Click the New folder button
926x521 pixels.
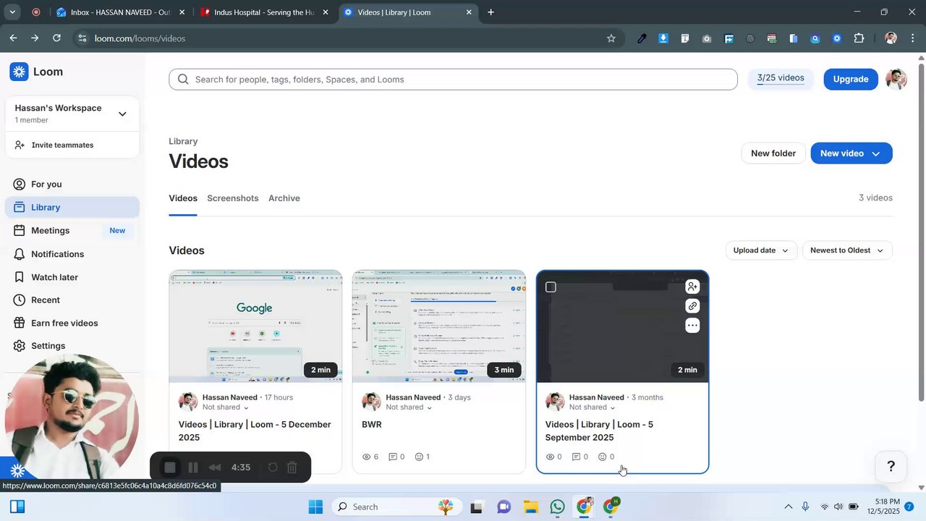[773, 153]
